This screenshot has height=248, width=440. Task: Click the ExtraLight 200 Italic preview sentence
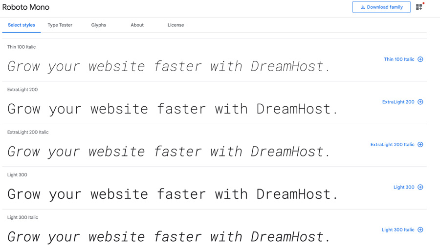(168, 152)
